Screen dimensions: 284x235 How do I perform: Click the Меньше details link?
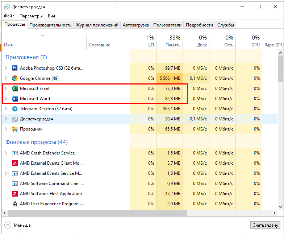click(x=22, y=225)
